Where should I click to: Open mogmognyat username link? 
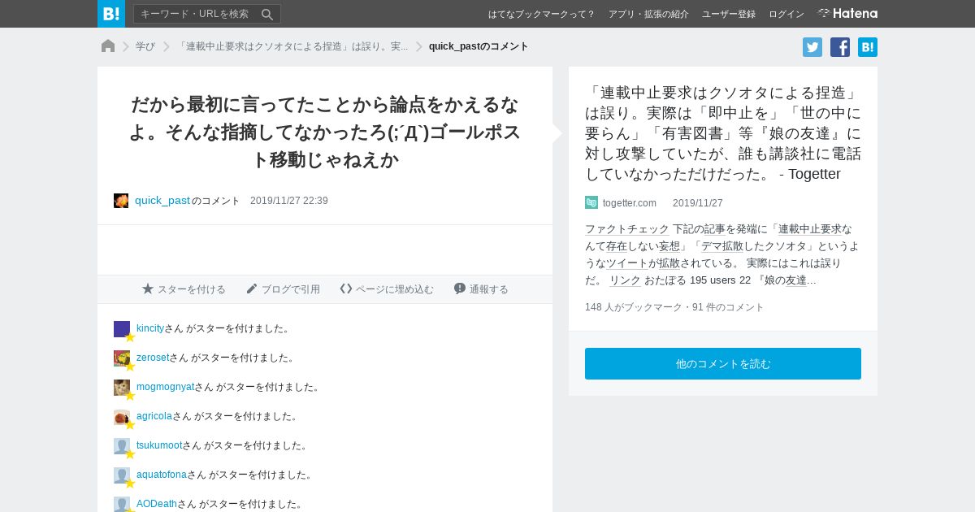166,387
